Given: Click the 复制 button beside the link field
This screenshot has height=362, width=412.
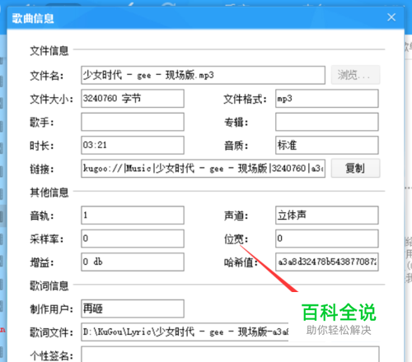Looking at the screenshot, I should 355,168.
